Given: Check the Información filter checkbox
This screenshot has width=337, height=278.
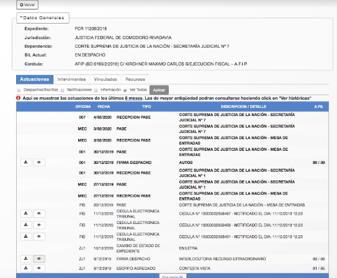Looking at the screenshot, I should [96, 90].
